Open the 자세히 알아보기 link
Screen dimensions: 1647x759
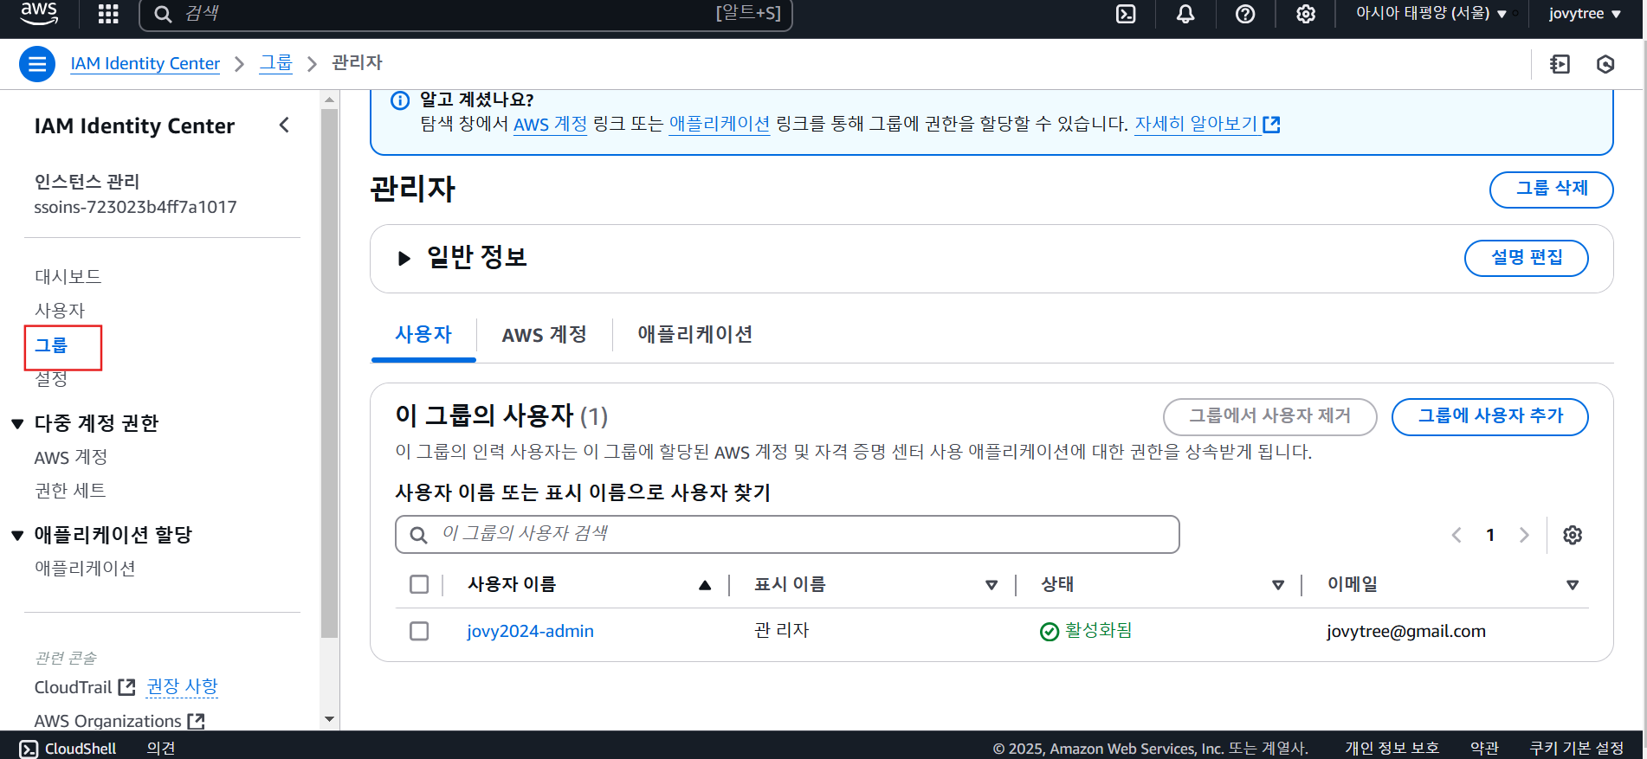click(1196, 124)
